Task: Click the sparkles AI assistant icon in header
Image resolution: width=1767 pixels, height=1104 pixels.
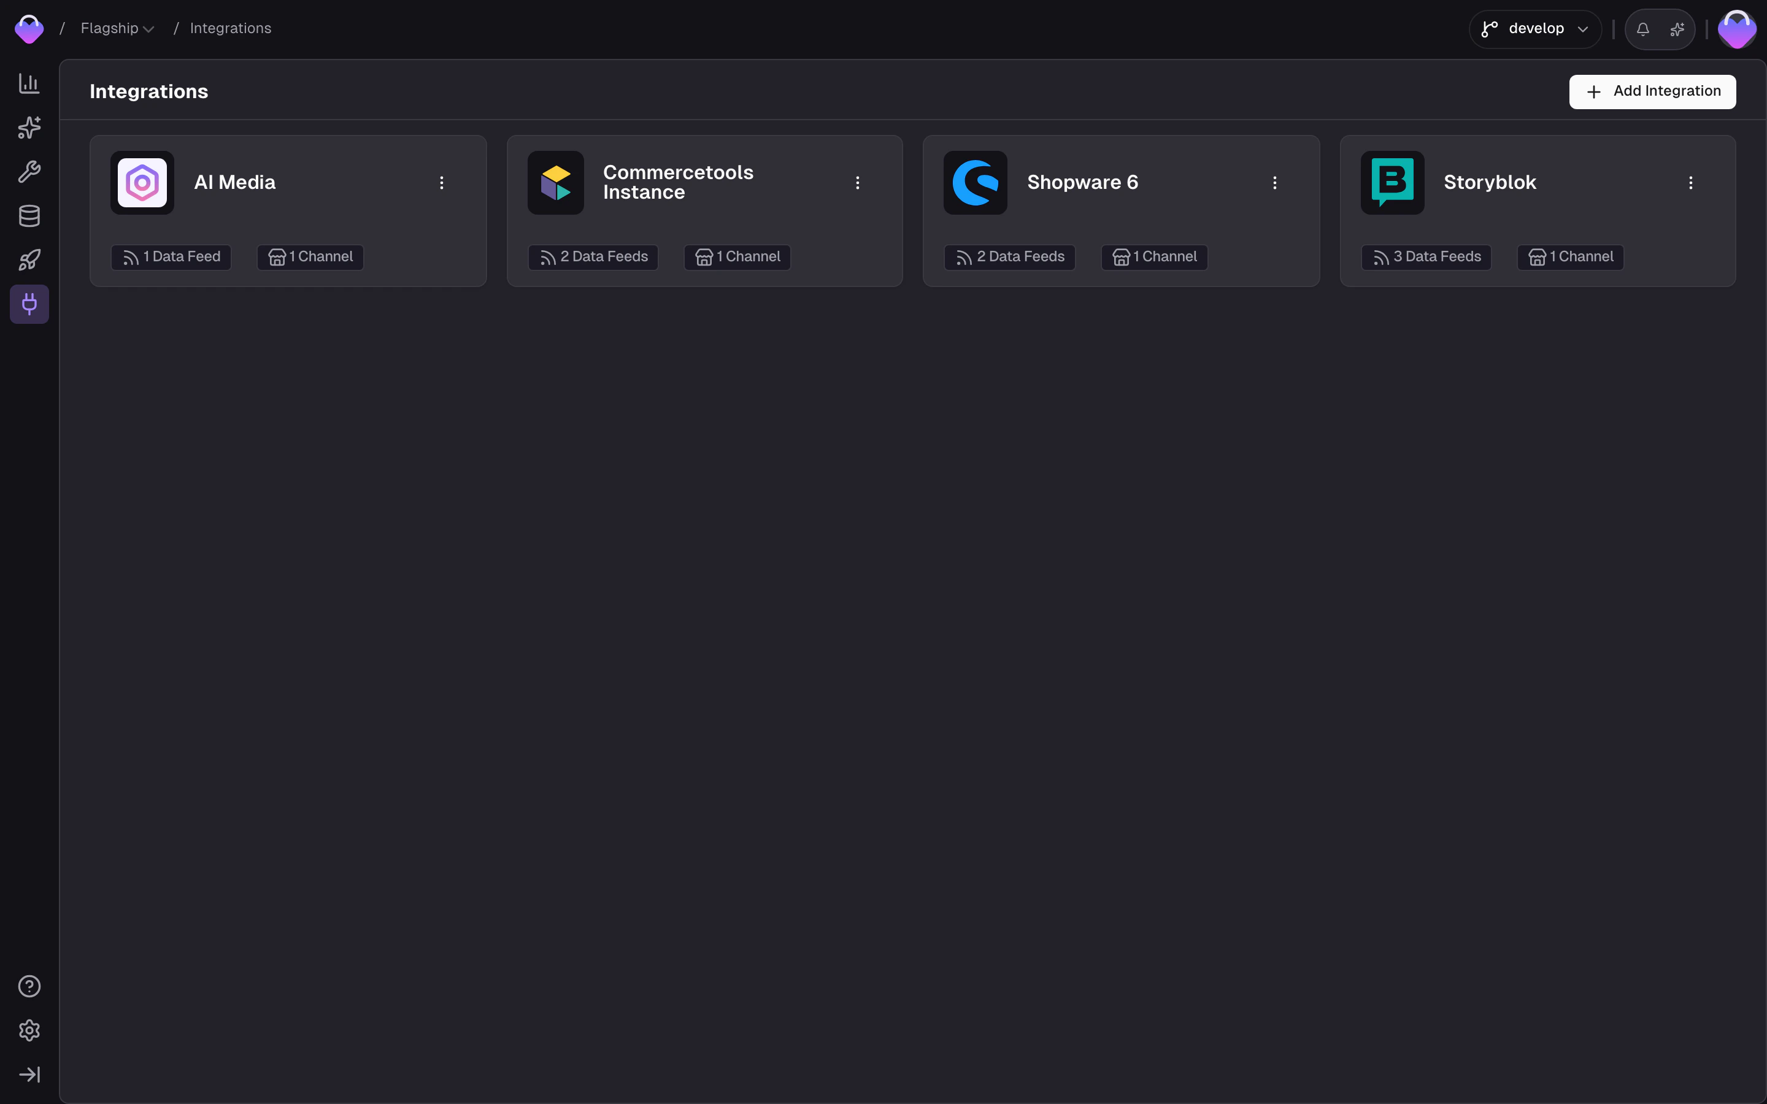Action: (1677, 29)
